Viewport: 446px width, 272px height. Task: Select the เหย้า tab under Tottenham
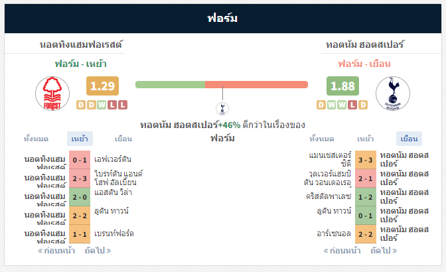(366, 139)
